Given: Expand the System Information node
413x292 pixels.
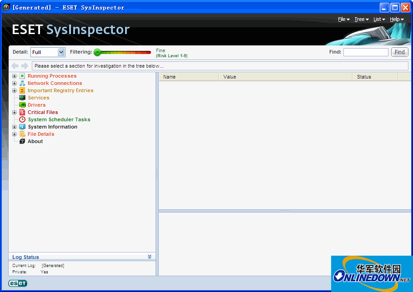Looking at the screenshot, I should 14,127.
